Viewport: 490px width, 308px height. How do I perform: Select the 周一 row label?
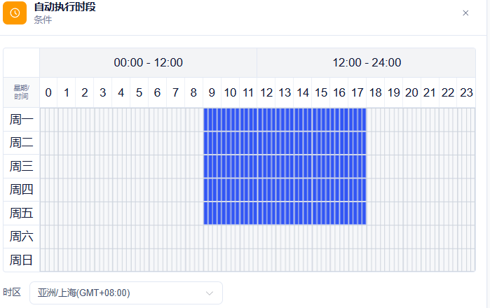click(21, 120)
